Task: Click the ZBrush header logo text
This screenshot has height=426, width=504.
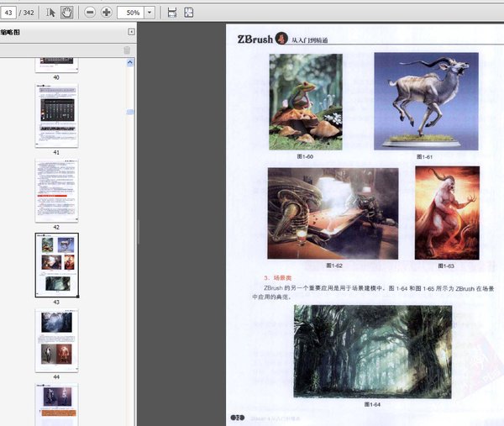Action: 255,39
